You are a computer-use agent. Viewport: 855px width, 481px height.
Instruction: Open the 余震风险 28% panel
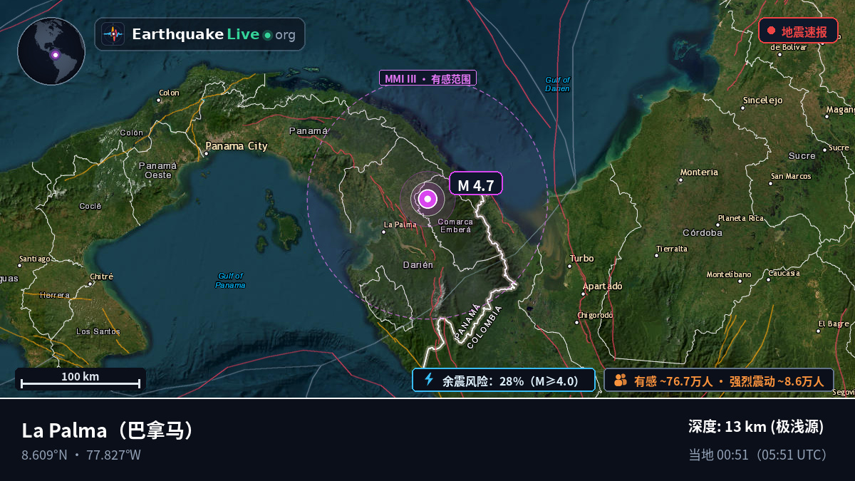coord(503,380)
